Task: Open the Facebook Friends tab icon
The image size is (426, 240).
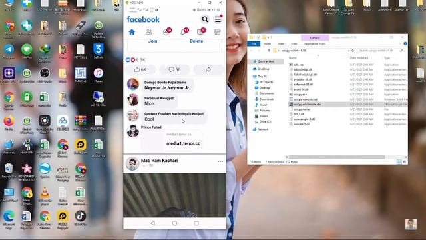Action: click(x=149, y=32)
